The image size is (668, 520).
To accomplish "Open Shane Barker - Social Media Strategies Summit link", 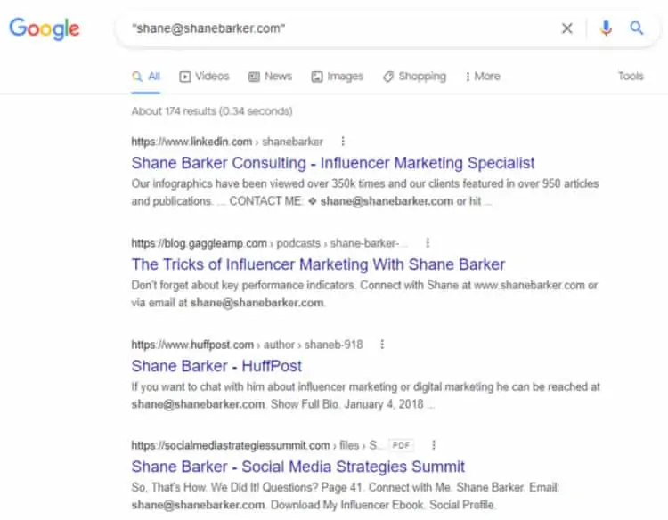I will pos(298,467).
